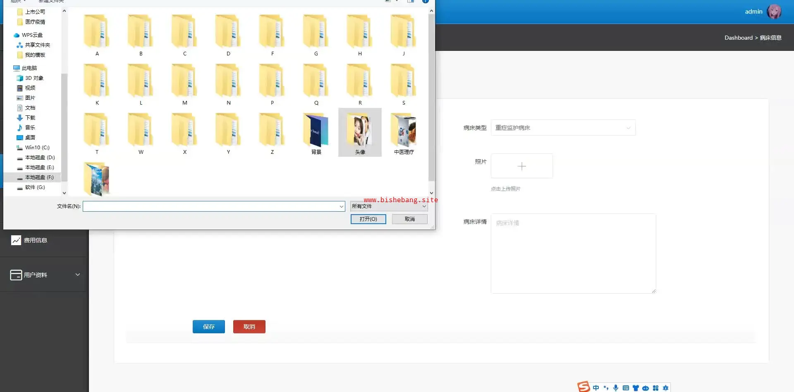Pick the folder named M
The width and height of the screenshot is (794, 392).
pyautogui.click(x=184, y=84)
